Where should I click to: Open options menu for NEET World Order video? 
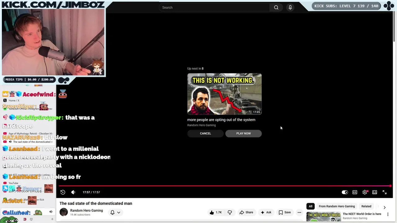(388, 214)
